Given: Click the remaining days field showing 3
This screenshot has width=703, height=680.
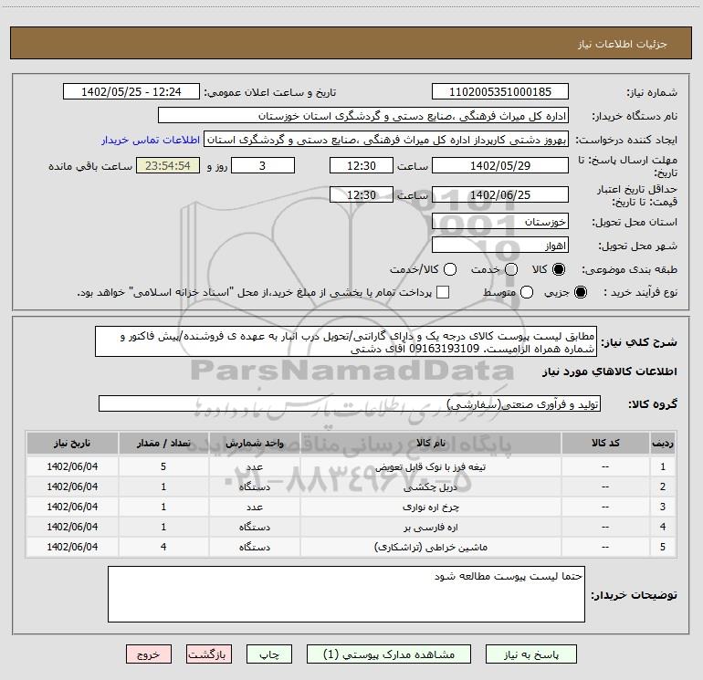Looking at the screenshot, I should tap(263, 165).
